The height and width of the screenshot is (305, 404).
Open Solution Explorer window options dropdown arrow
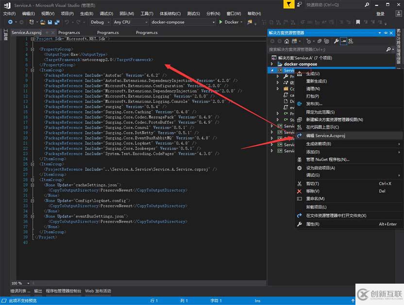coord(380,33)
